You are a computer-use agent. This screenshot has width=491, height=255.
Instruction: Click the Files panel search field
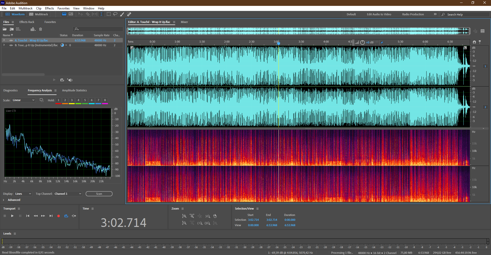click(98, 29)
